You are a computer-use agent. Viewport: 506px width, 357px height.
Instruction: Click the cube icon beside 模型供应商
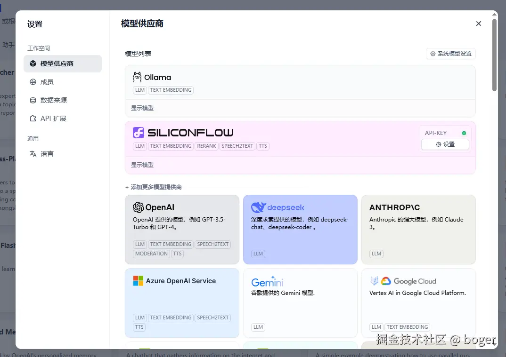(33, 63)
